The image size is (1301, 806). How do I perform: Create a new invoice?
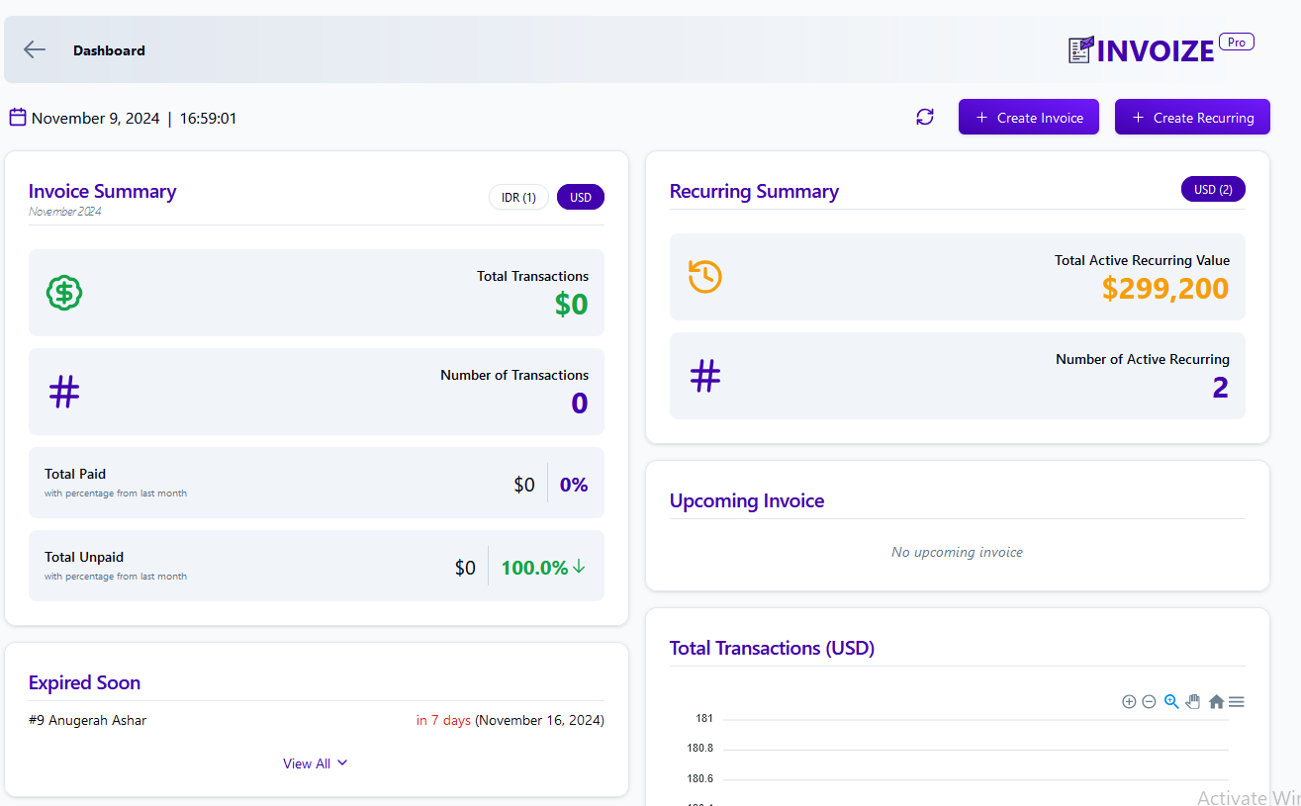1028,116
